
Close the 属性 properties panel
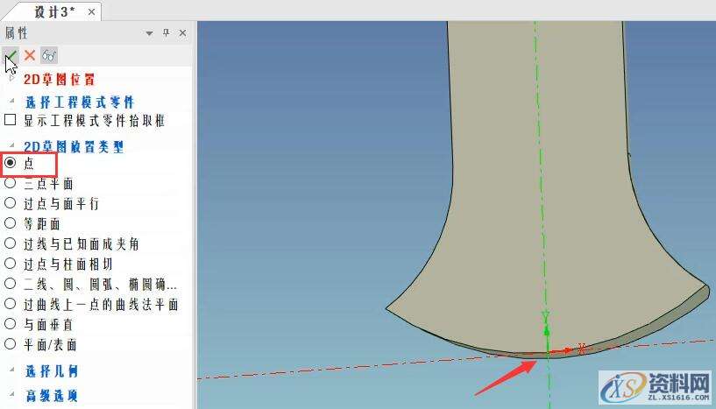point(182,33)
